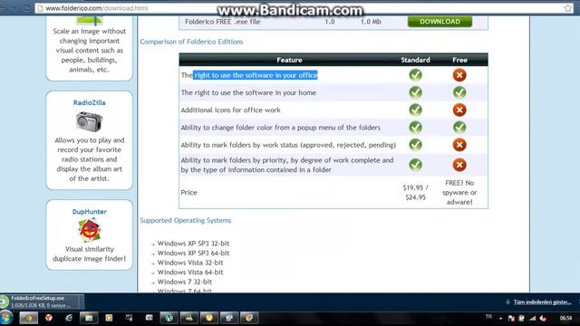Open the Windows Start menu
The image size is (580, 326).
(6, 318)
